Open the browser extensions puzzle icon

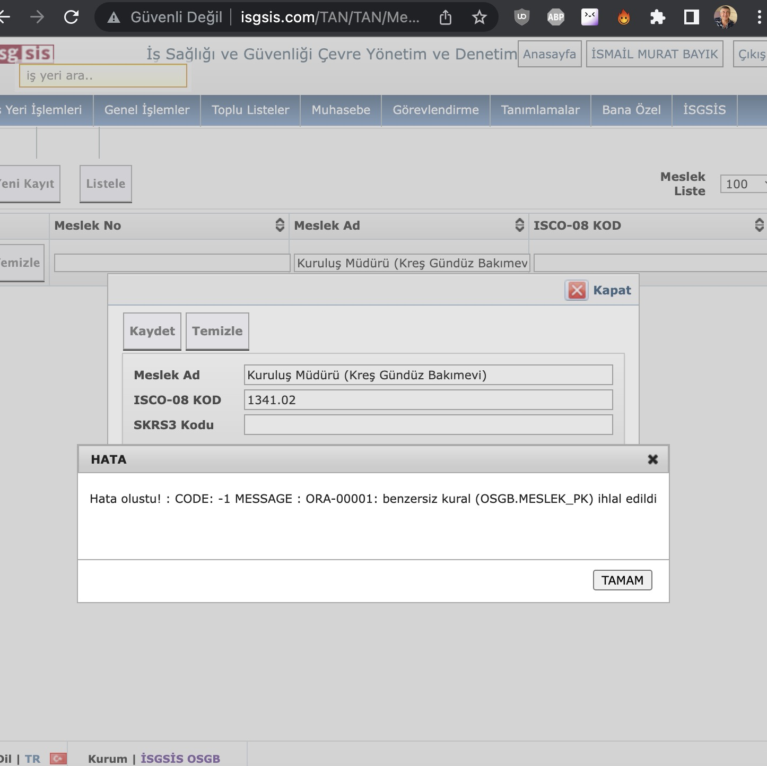[657, 18]
